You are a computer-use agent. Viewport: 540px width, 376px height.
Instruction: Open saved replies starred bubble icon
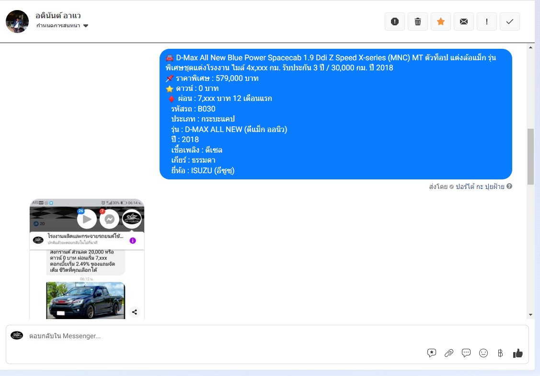pyautogui.click(x=432, y=353)
